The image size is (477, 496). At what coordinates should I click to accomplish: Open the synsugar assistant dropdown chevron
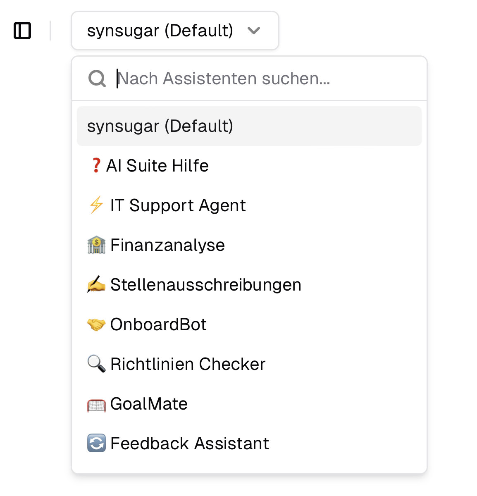[x=254, y=30]
